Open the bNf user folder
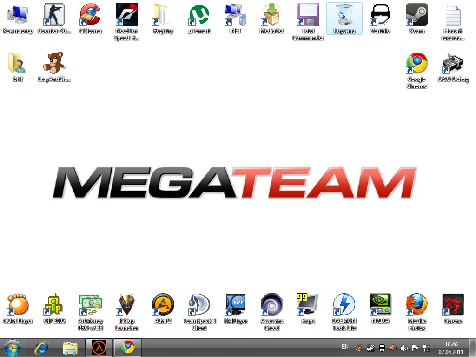The height and width of the screenshot is (357, 476). 18,67
